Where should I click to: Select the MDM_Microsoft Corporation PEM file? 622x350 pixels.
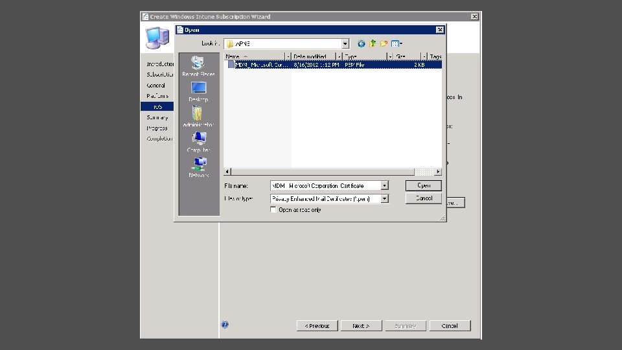[333, 65]
